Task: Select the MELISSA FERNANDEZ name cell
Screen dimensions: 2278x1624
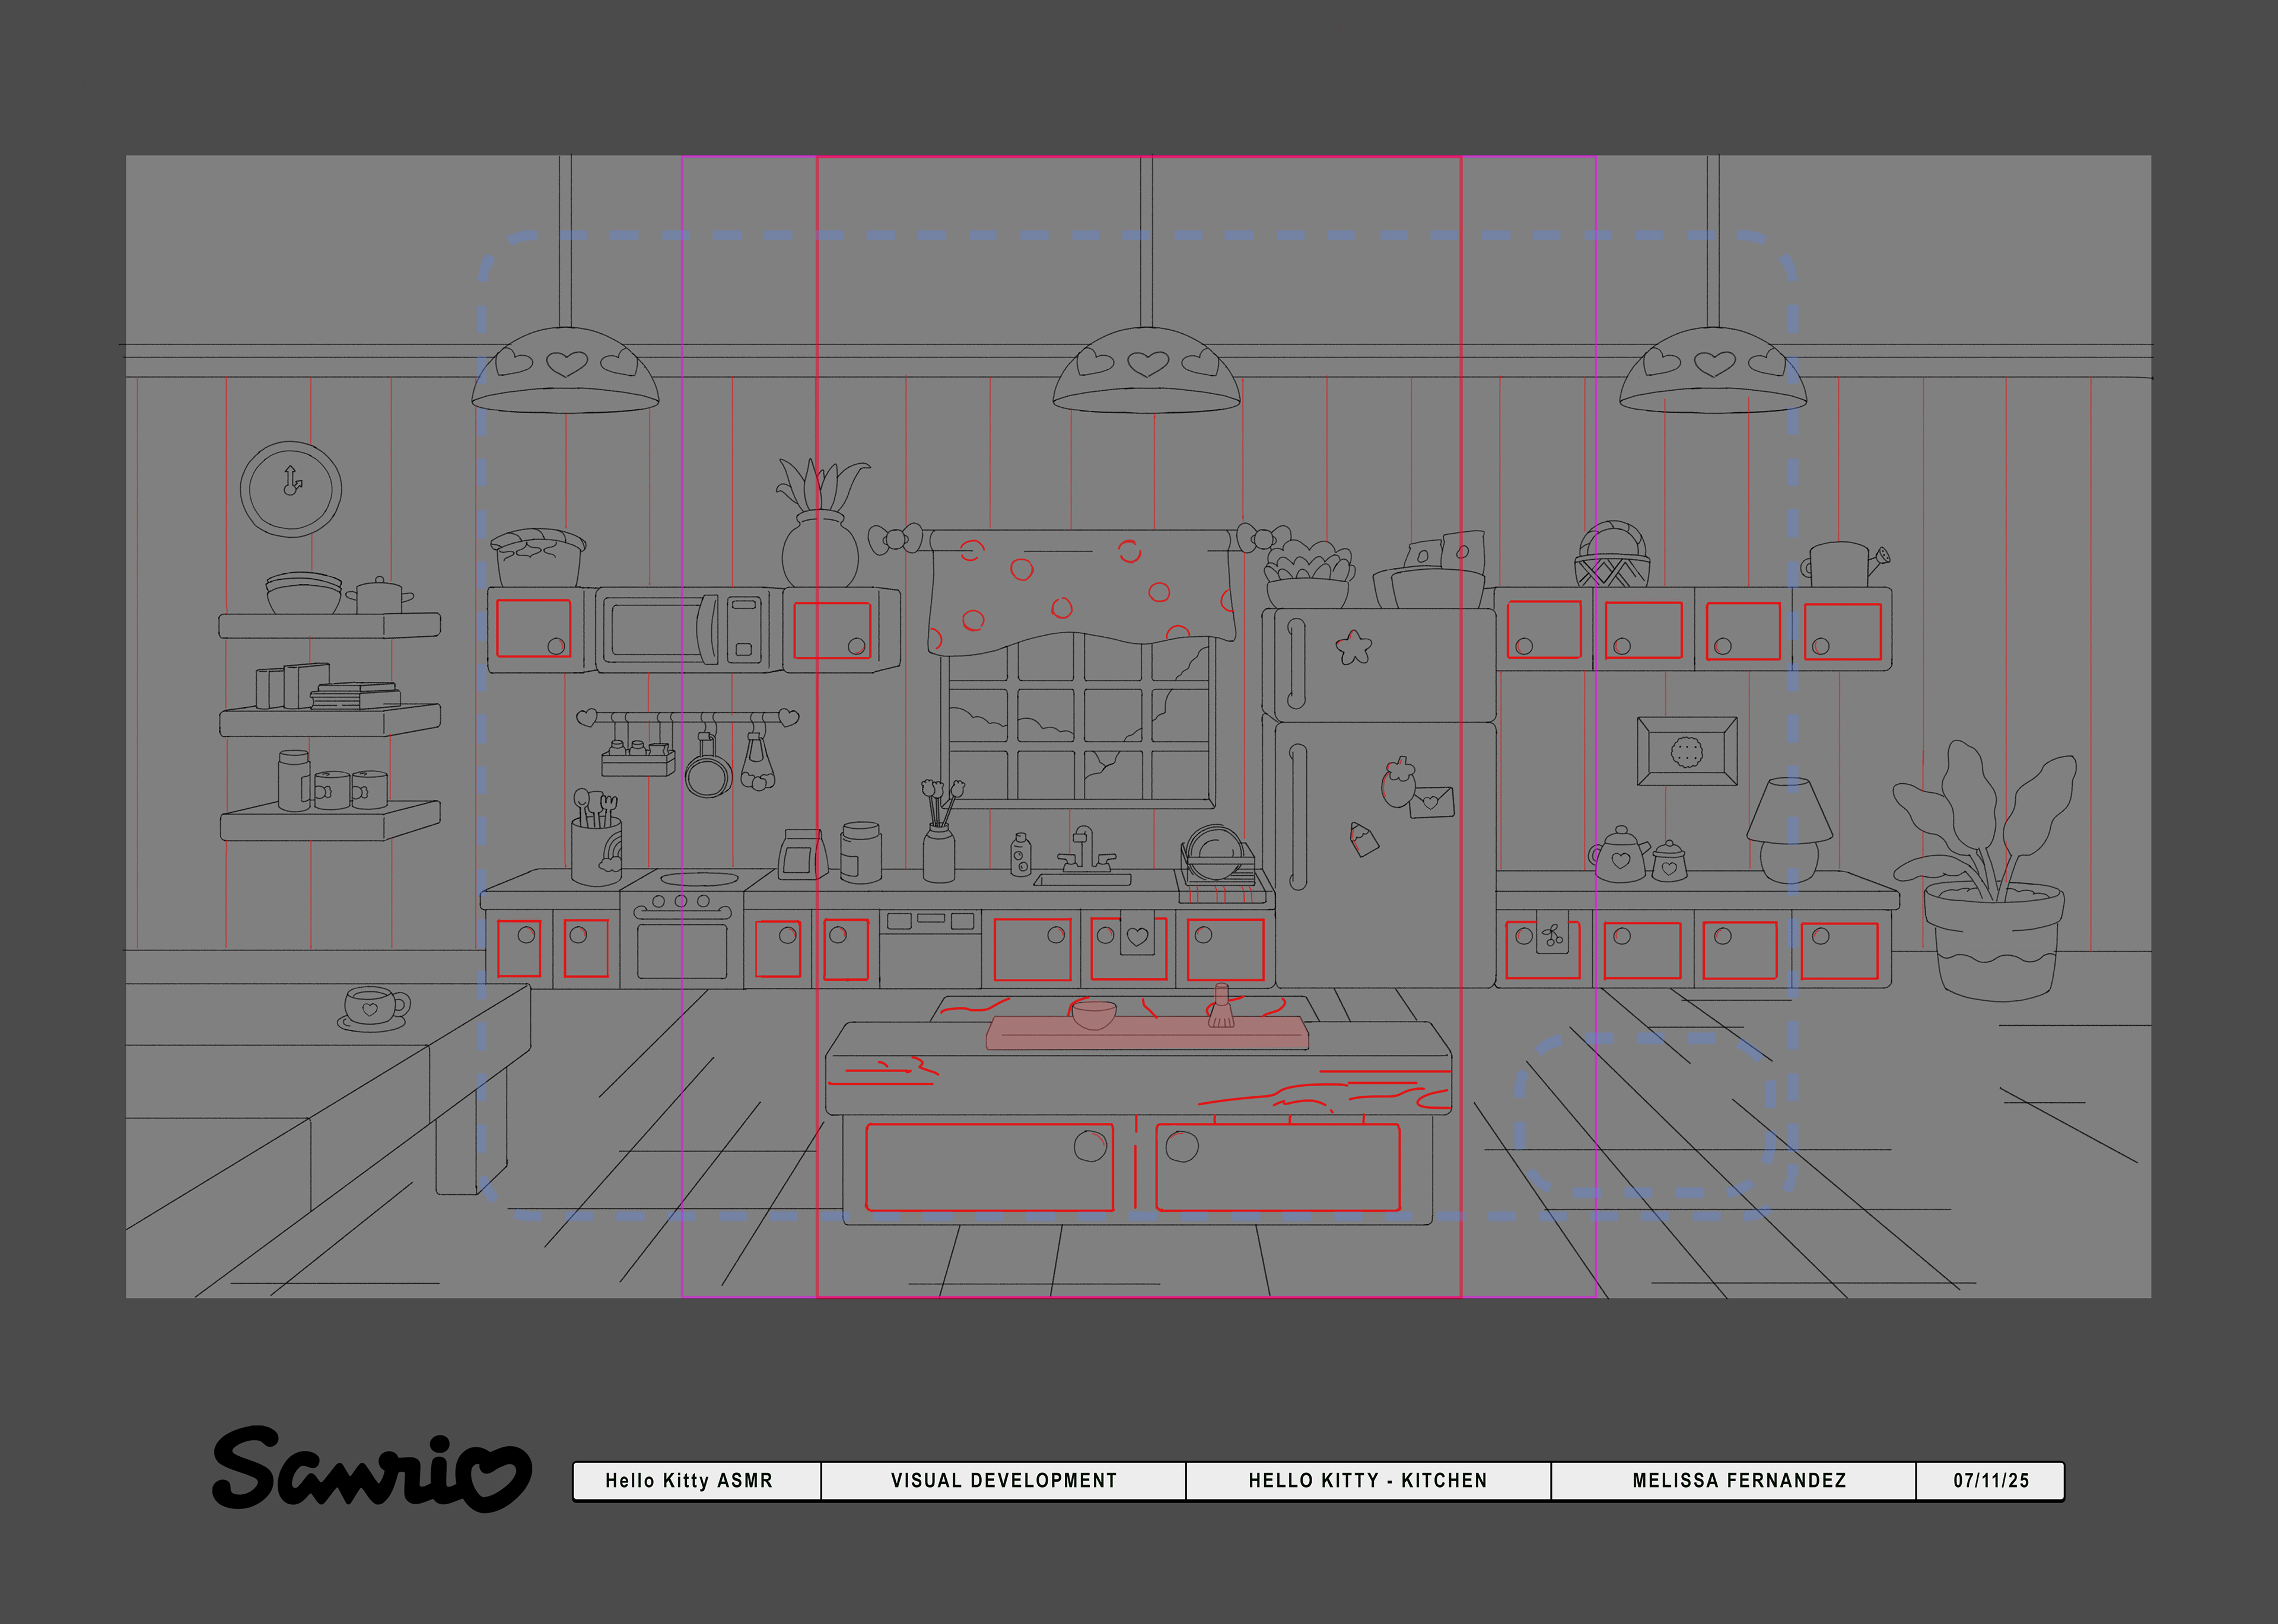Action: pyautogui.click(x=1739, y=1481)
